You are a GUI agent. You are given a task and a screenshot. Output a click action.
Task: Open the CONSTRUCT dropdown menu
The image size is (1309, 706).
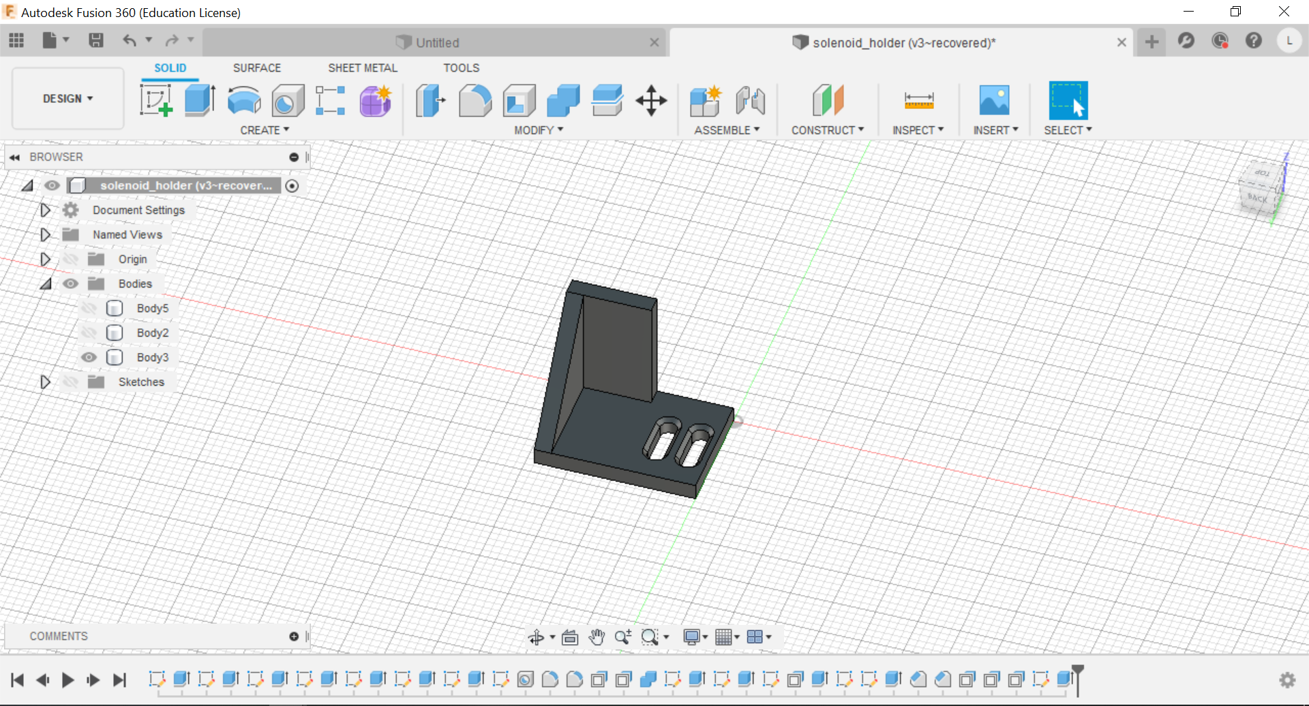[x=827, y=130]
